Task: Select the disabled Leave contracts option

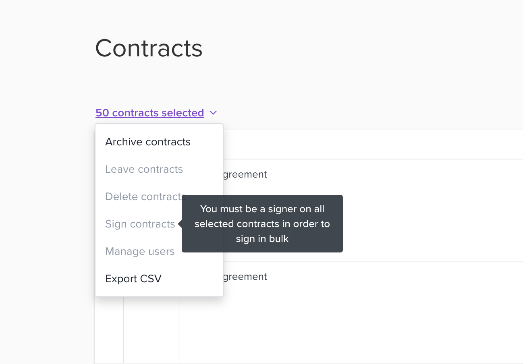Action: click(144, 169)
